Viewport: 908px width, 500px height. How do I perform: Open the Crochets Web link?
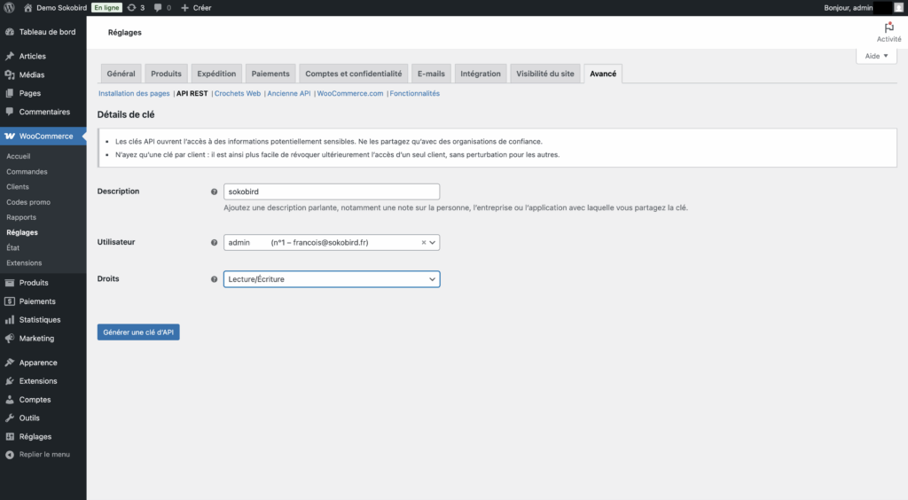[x=238, y=93]
